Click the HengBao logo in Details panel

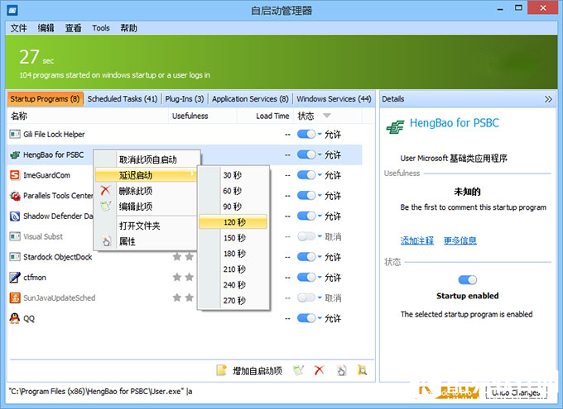point(395,126)
